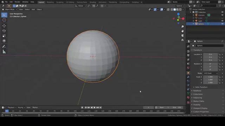
Task: Open the Tool properties tab
Action: coord(188,46)
